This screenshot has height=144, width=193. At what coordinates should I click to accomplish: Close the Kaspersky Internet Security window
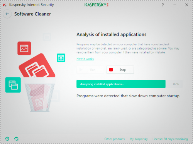click(x=187, y=5)
